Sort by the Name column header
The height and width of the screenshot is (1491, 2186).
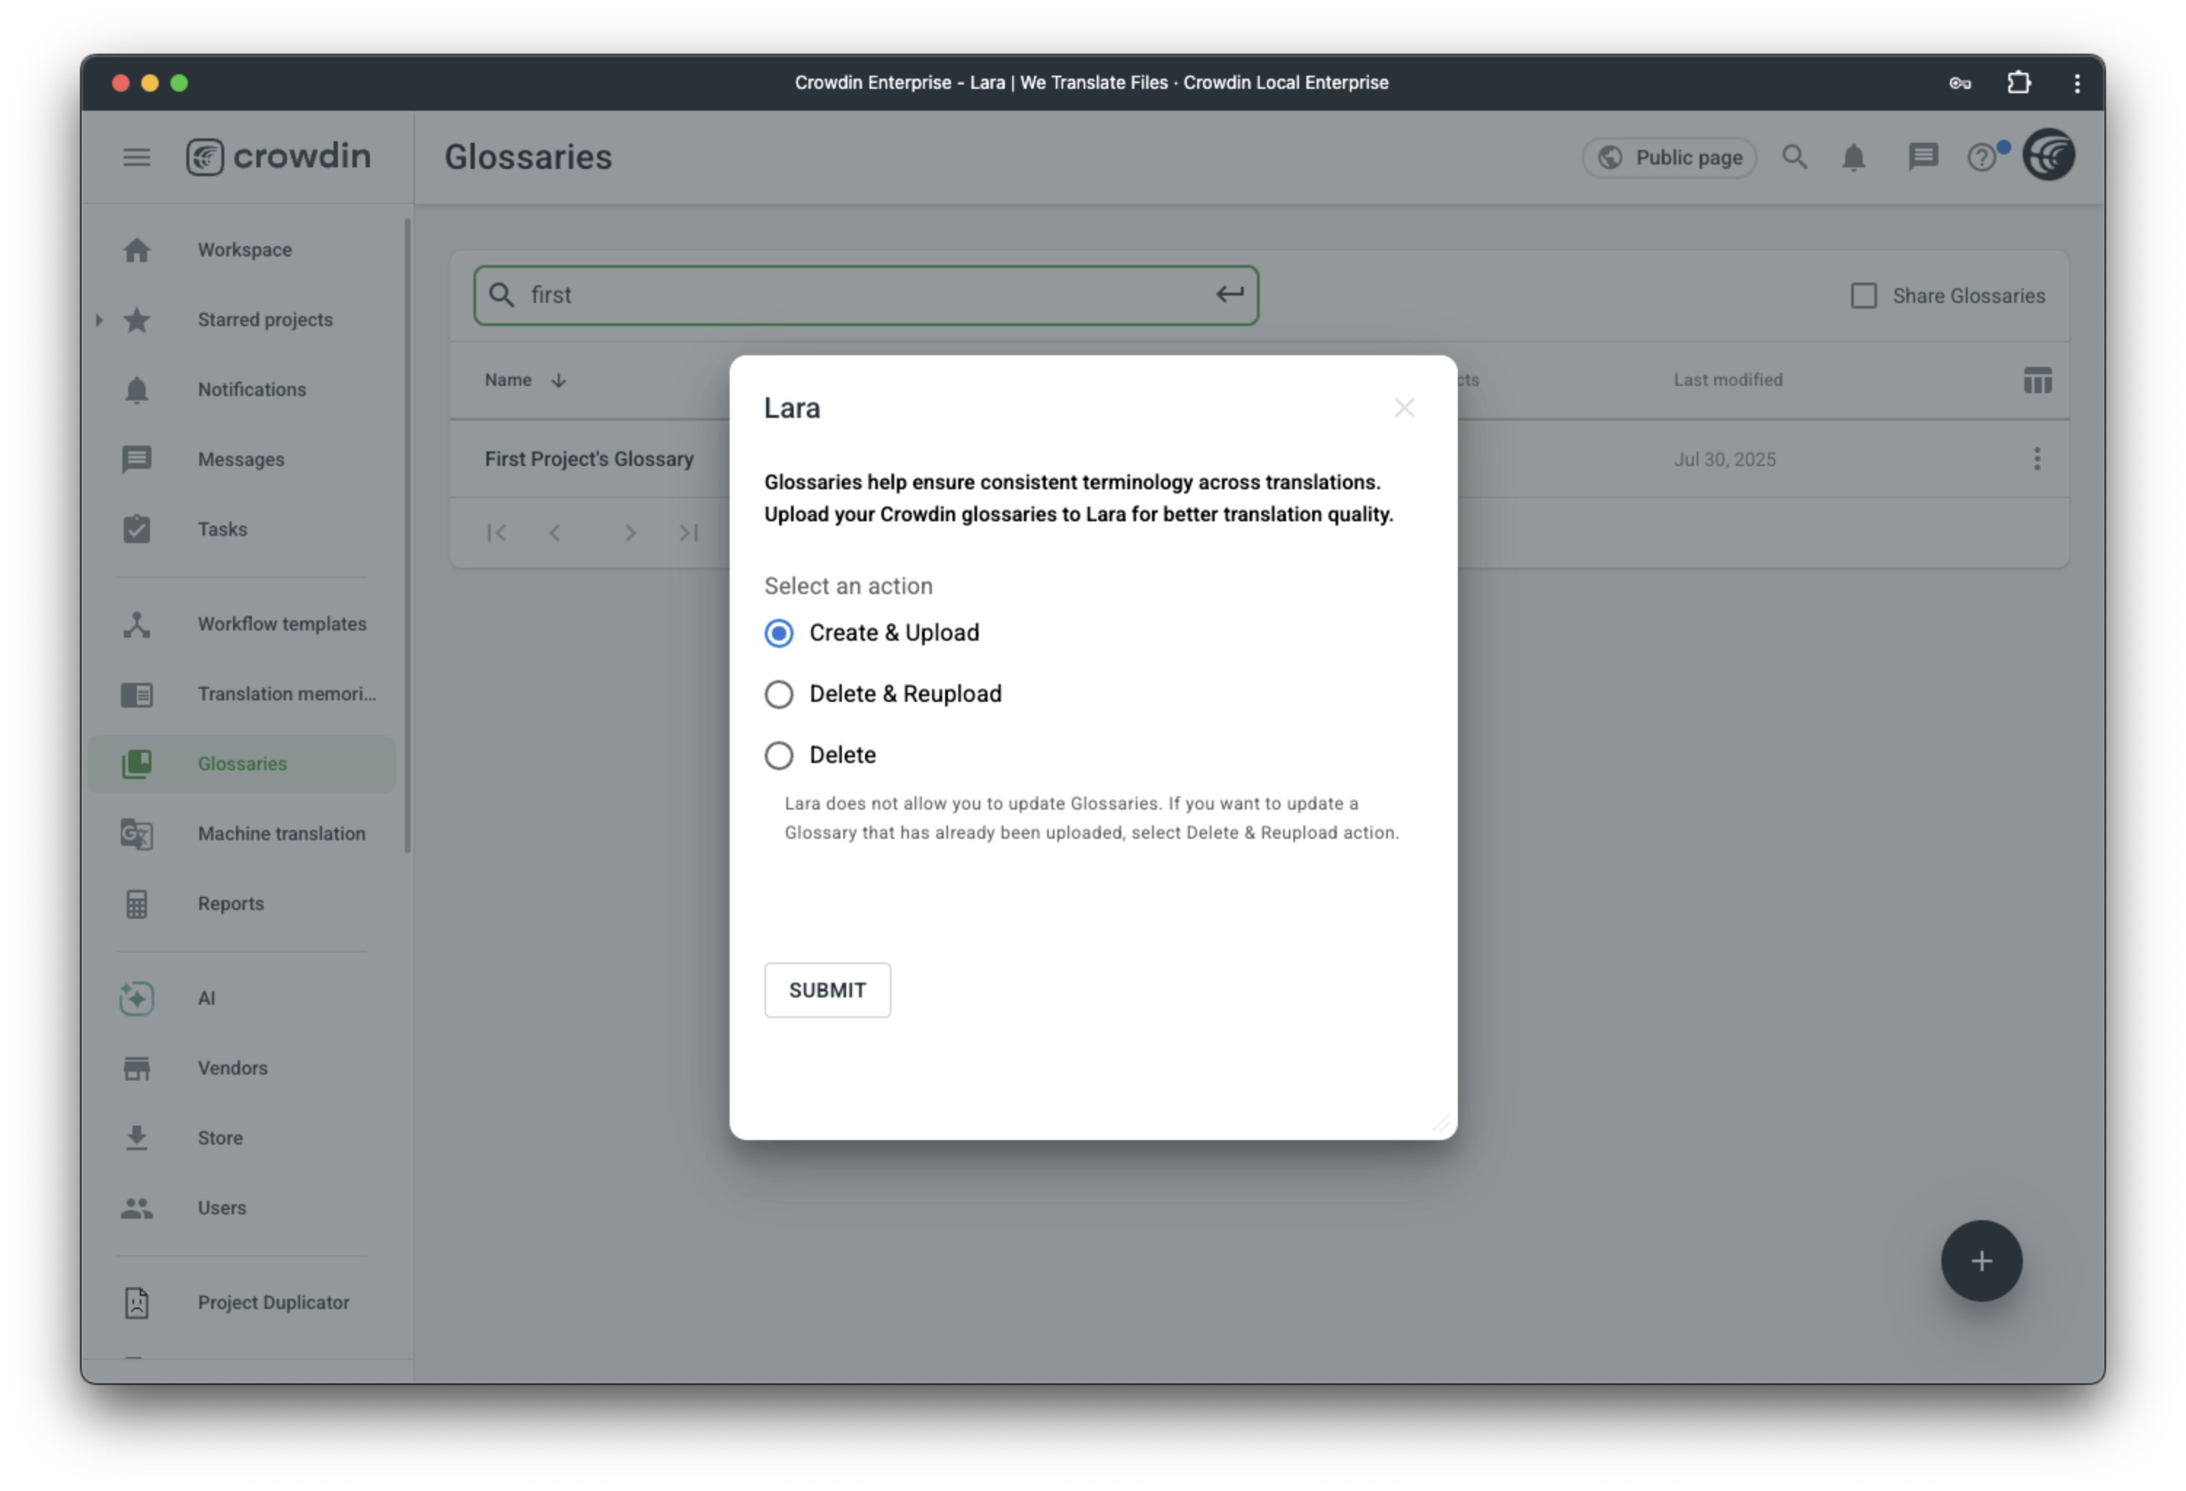pos(508,380)
